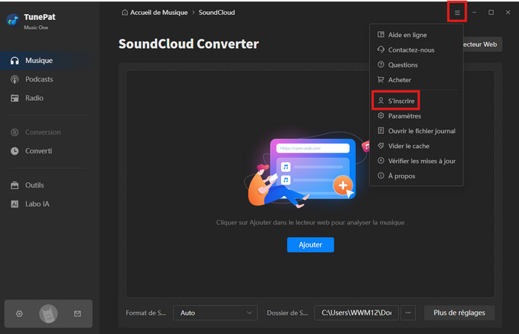
Task: Click the Musique headphones icon
Action: [15, 61]
